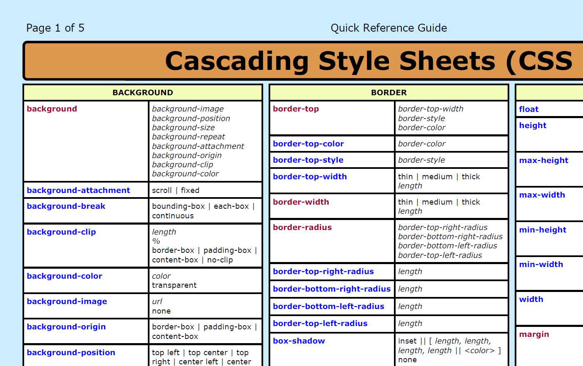The height and width of the screenshot is (366, 583).
Task: Click the border-bottom-left-radius property link
Action: 329,307
